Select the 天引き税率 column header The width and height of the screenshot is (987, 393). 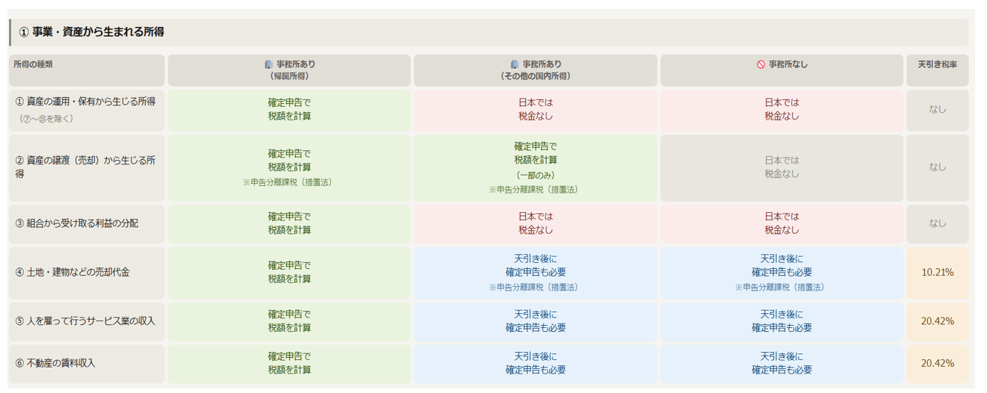[937, 64]
